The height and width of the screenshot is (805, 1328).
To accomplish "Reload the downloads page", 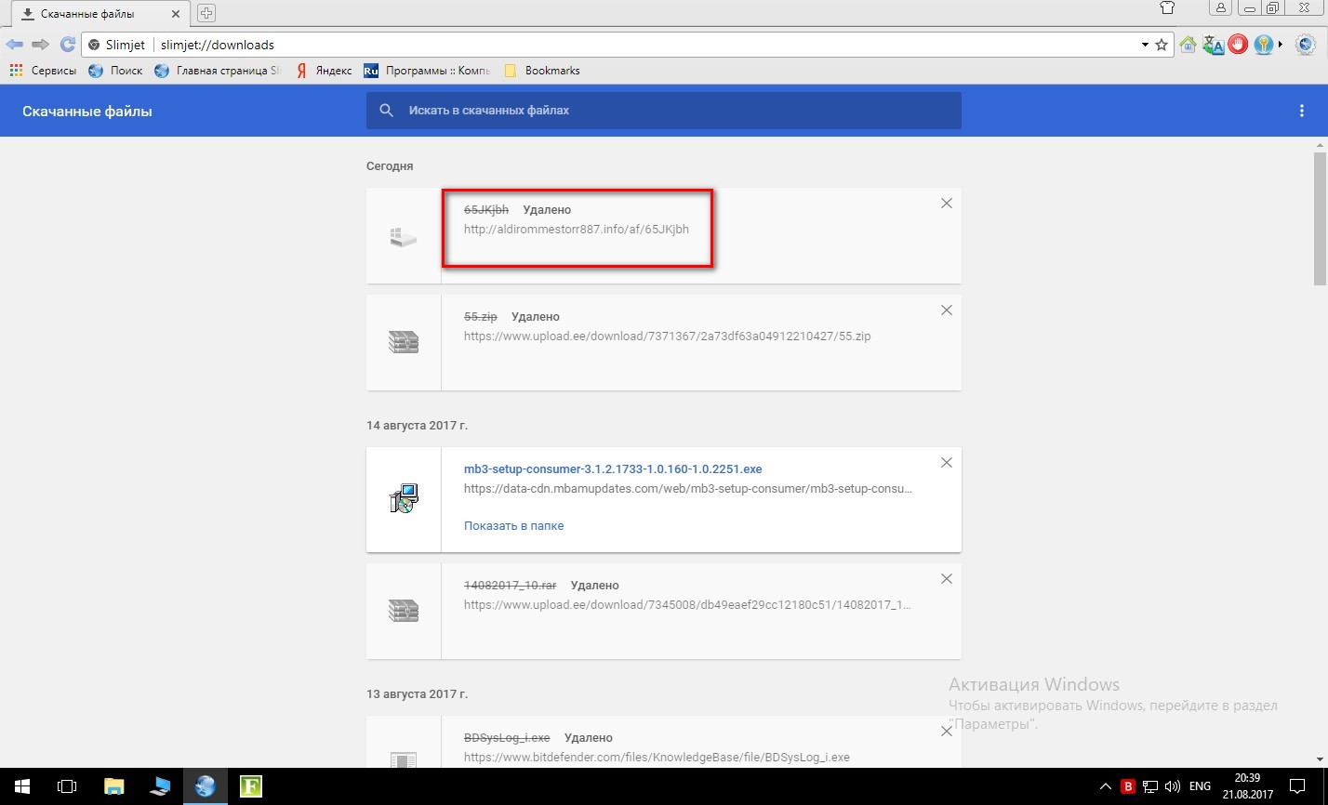I will pyautogui.click(x=67, y=45).
